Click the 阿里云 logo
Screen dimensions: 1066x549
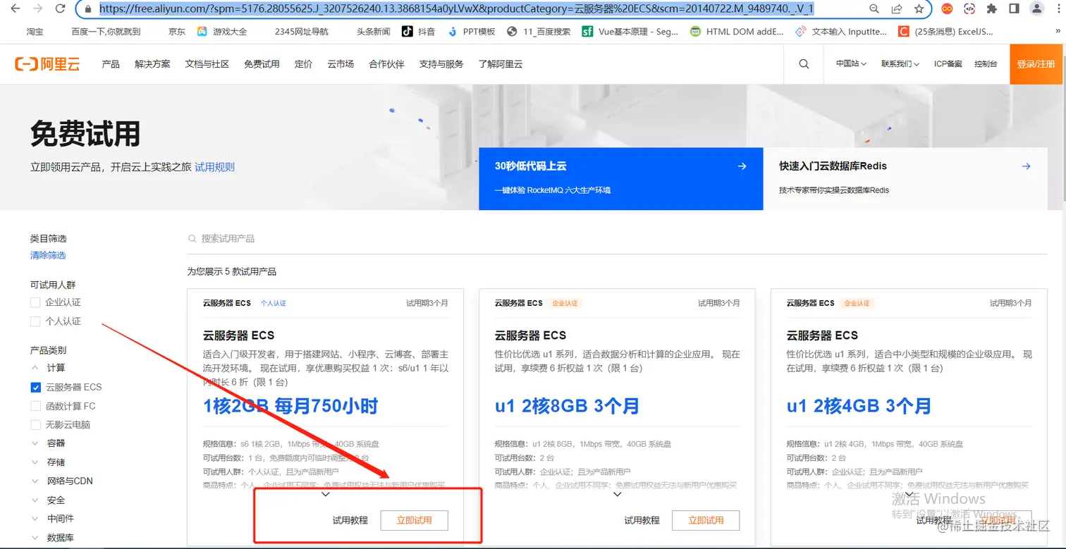click(47, 64)
